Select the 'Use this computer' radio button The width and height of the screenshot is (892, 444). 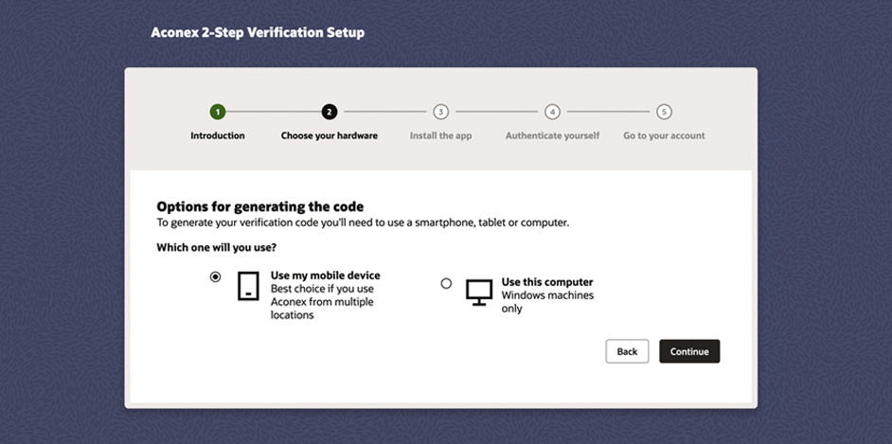(446, 283)
